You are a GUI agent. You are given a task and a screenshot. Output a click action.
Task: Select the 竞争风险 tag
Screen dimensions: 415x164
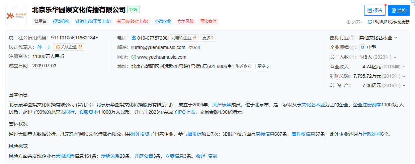coord(185,21)
